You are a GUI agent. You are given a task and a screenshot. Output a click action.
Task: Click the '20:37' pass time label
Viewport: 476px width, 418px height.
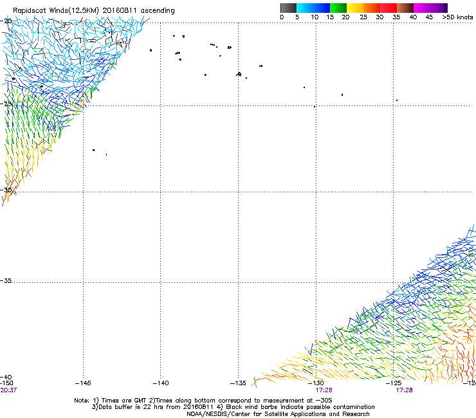[x=8, y=390]
